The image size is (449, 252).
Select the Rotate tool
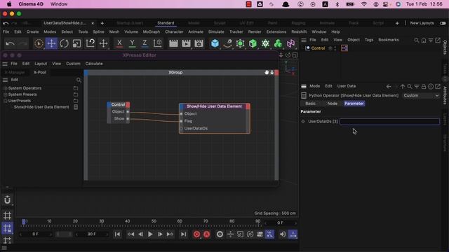64,43
